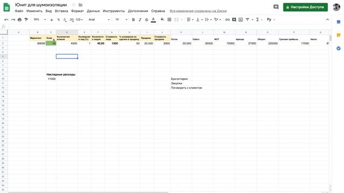Screen dimensions: 344x193
Task: Click the document title Юнит для шумоизоляции
Action: tap(41, 5)
